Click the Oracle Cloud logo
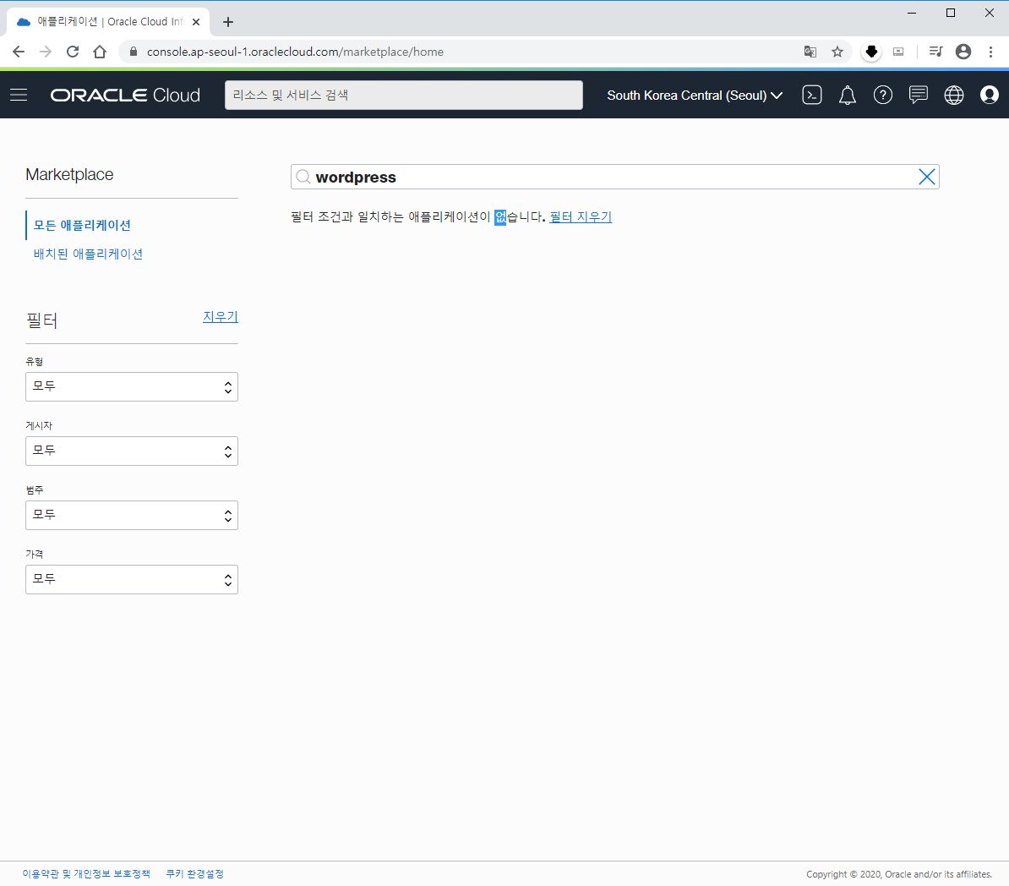The height and width of the screenshot is (886, 1009). pyautogui.click(x=125, y=96)
